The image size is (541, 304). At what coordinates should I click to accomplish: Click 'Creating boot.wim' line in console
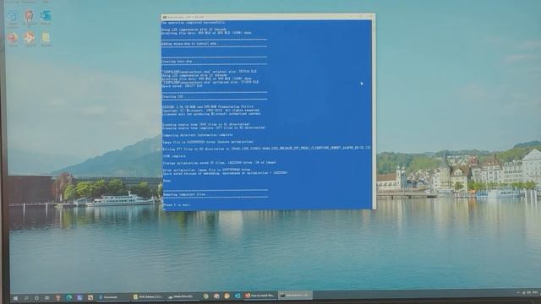click(x=177, y=62)
